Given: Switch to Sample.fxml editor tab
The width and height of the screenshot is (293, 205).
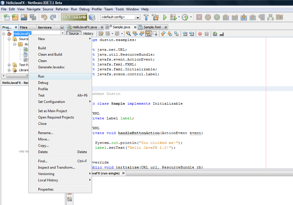Looking at the screenshot, I should (x=152, y=27).
